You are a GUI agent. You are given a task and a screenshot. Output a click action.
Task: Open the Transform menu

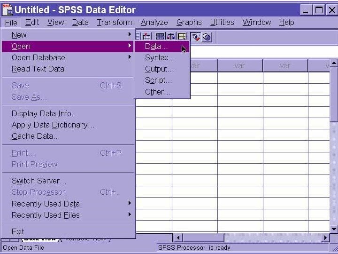tap(114, 23)
